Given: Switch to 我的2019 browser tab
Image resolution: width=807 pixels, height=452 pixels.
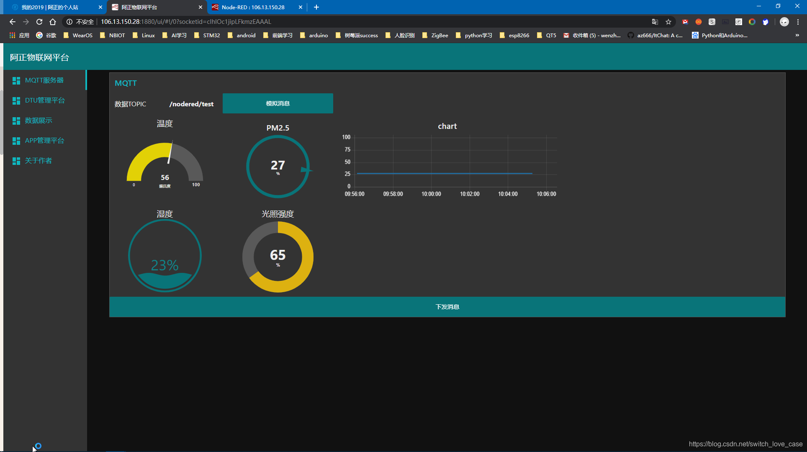Looking at the screenshot, I should click(50, 7).
